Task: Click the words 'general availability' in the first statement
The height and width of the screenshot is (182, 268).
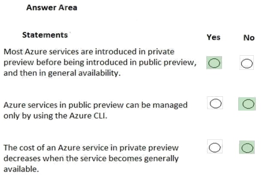Action: (x=84, y=73)
